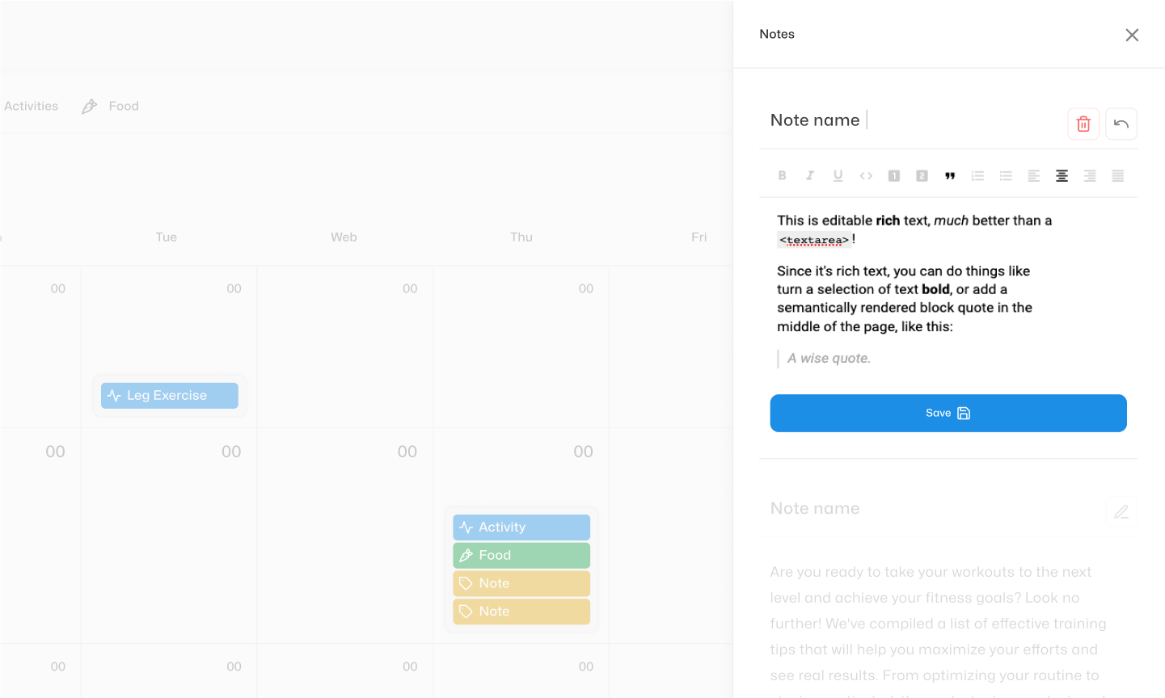Toggle italic formatting in the note toolbar
The height and width of the screenshot is (698, 1165).
(810, 175)
